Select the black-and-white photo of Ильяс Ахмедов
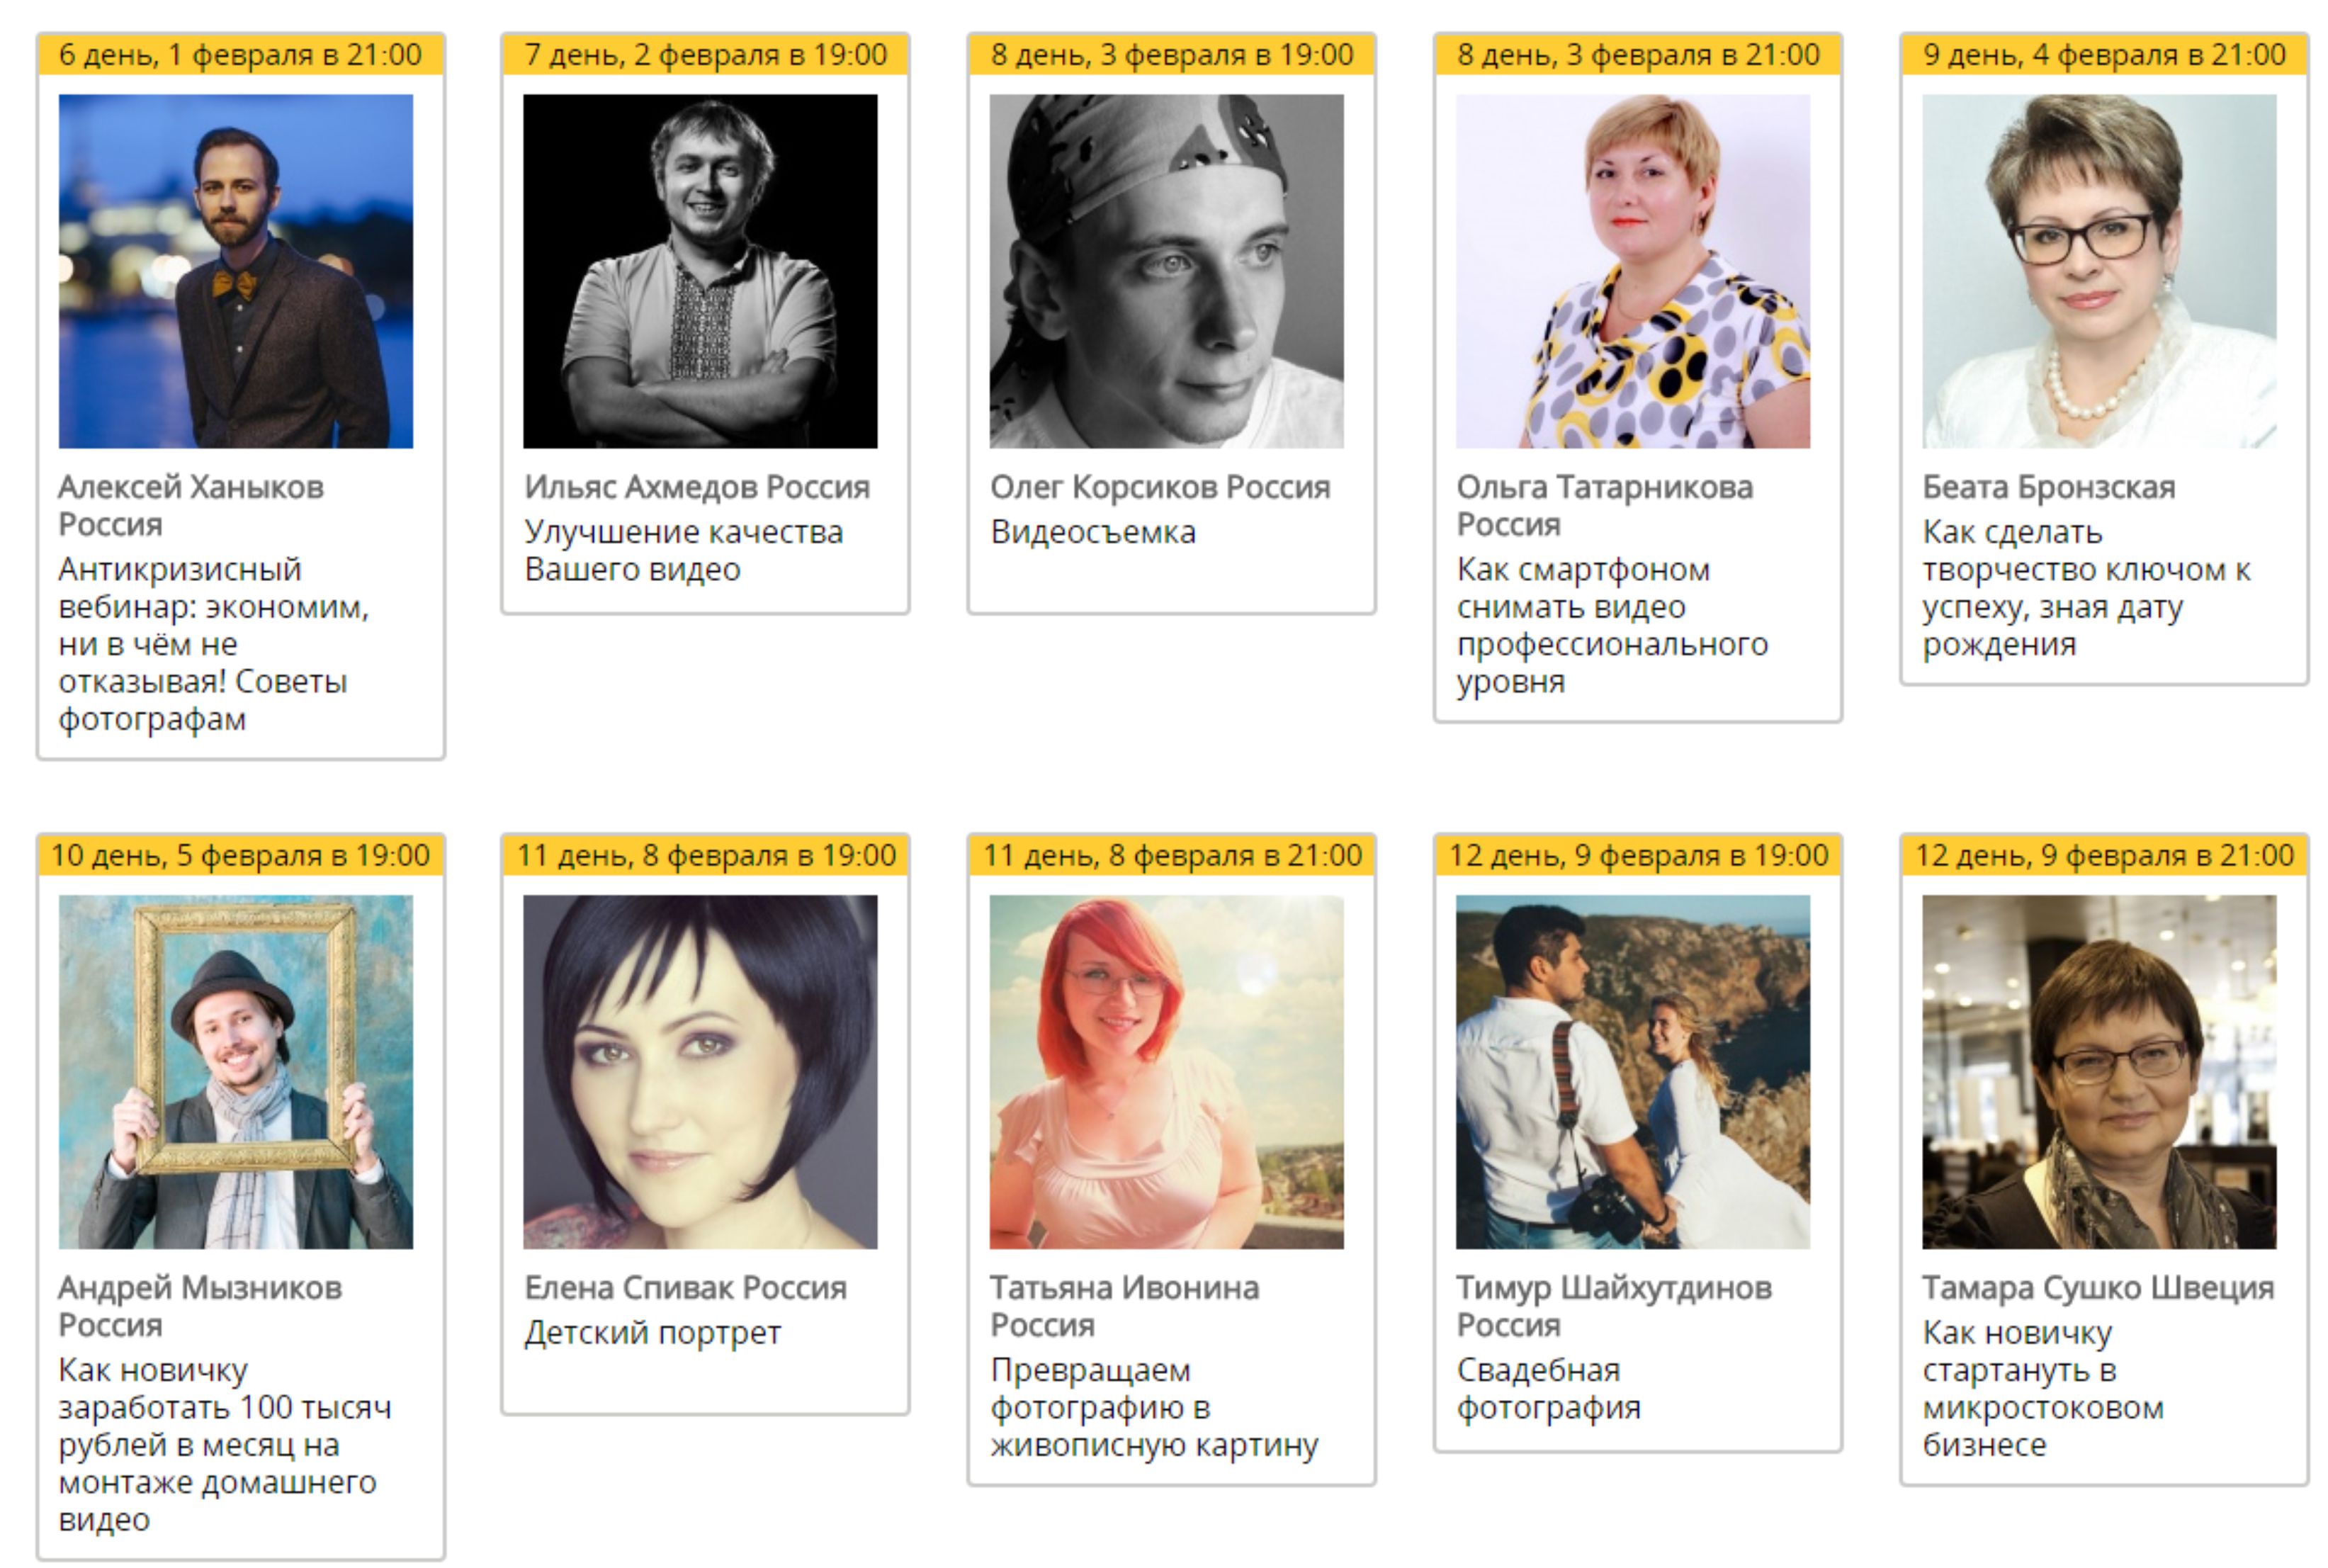Image resolution: width=2328 pixels, height=1568 pixels. [700, 271]
